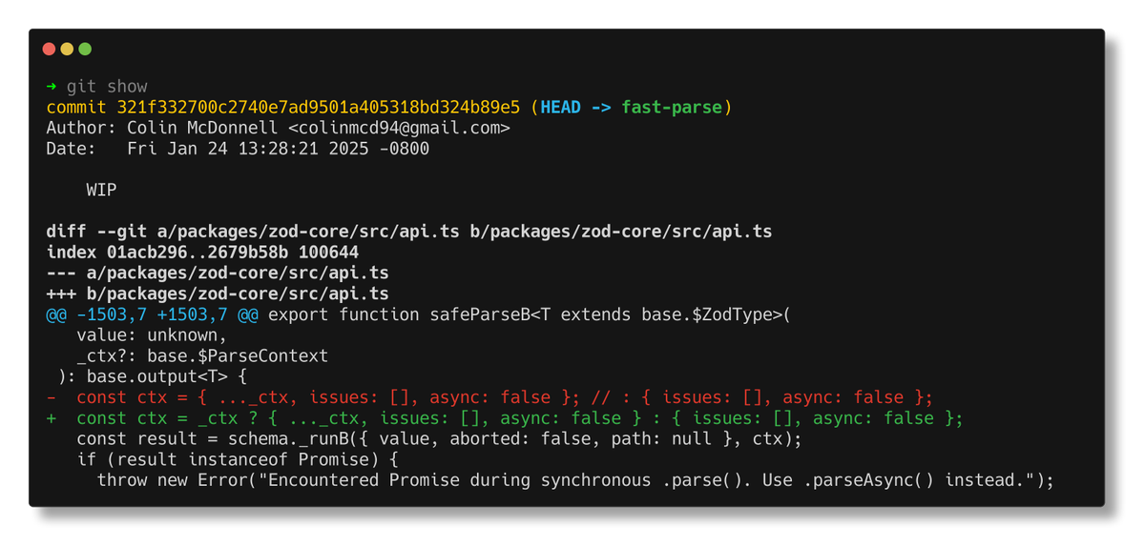Click the 'value: unknown,' line
The image size is (1145, 547).
point(152,335)
